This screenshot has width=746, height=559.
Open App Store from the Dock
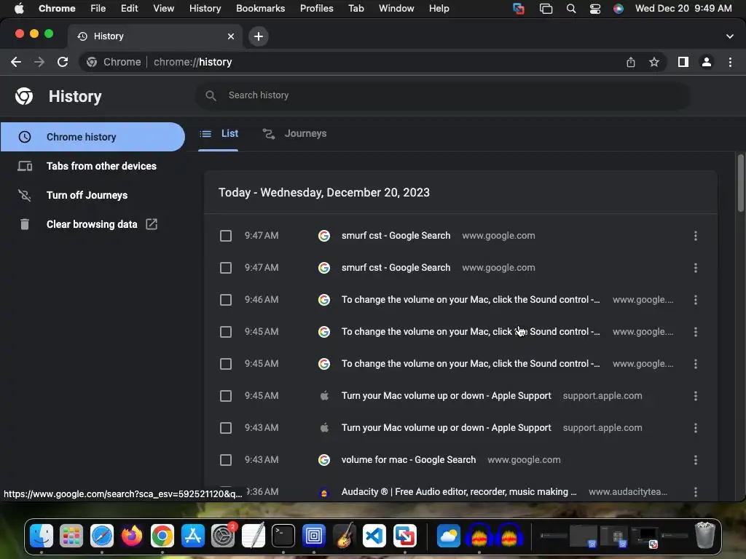(x=192, y=536)
